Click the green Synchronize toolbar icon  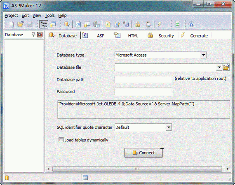tap(178, 24)
